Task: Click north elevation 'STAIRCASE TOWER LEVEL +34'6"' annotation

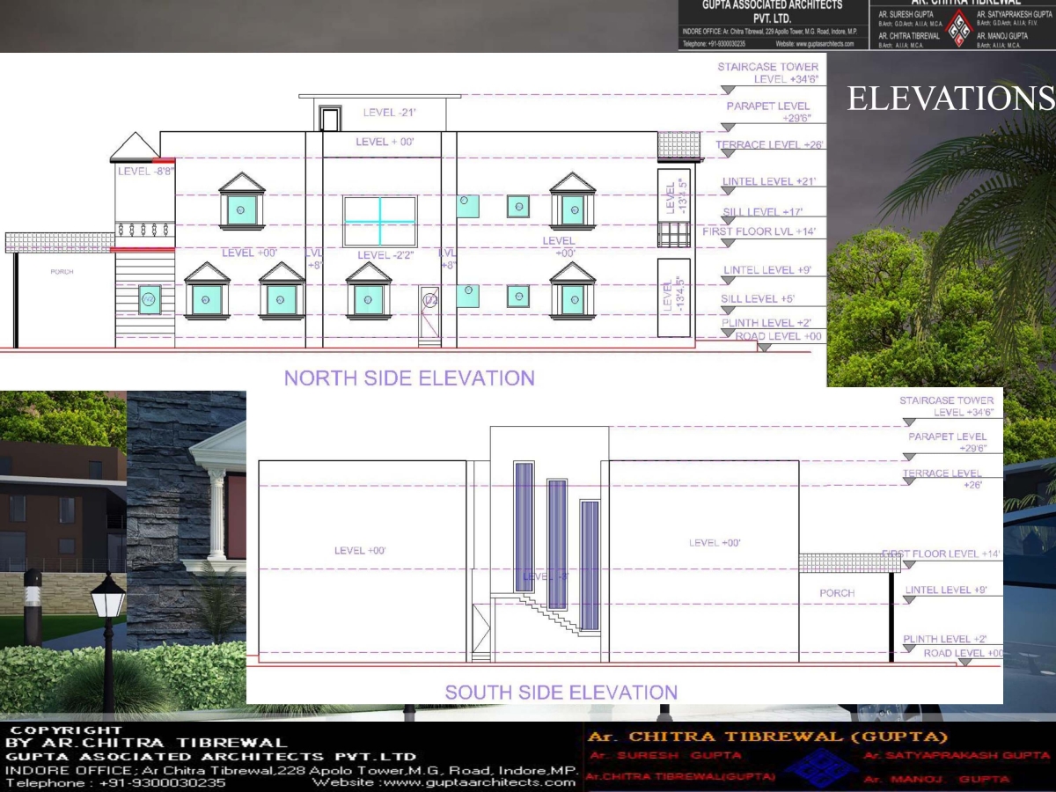Action: coord(768,73)
